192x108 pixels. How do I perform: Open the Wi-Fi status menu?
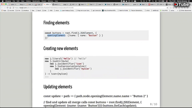click(149, 1)
